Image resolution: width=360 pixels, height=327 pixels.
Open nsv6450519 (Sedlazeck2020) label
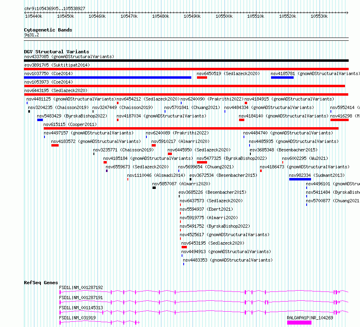pos(228,73)
